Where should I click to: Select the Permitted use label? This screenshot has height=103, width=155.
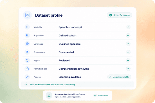tap(40, 69)
